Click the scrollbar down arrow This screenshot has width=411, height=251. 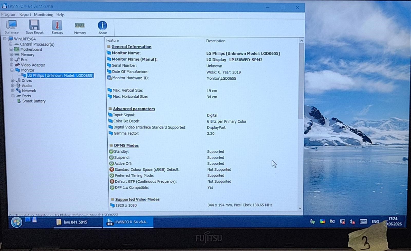pyautogui.click(x=300, y=208)
